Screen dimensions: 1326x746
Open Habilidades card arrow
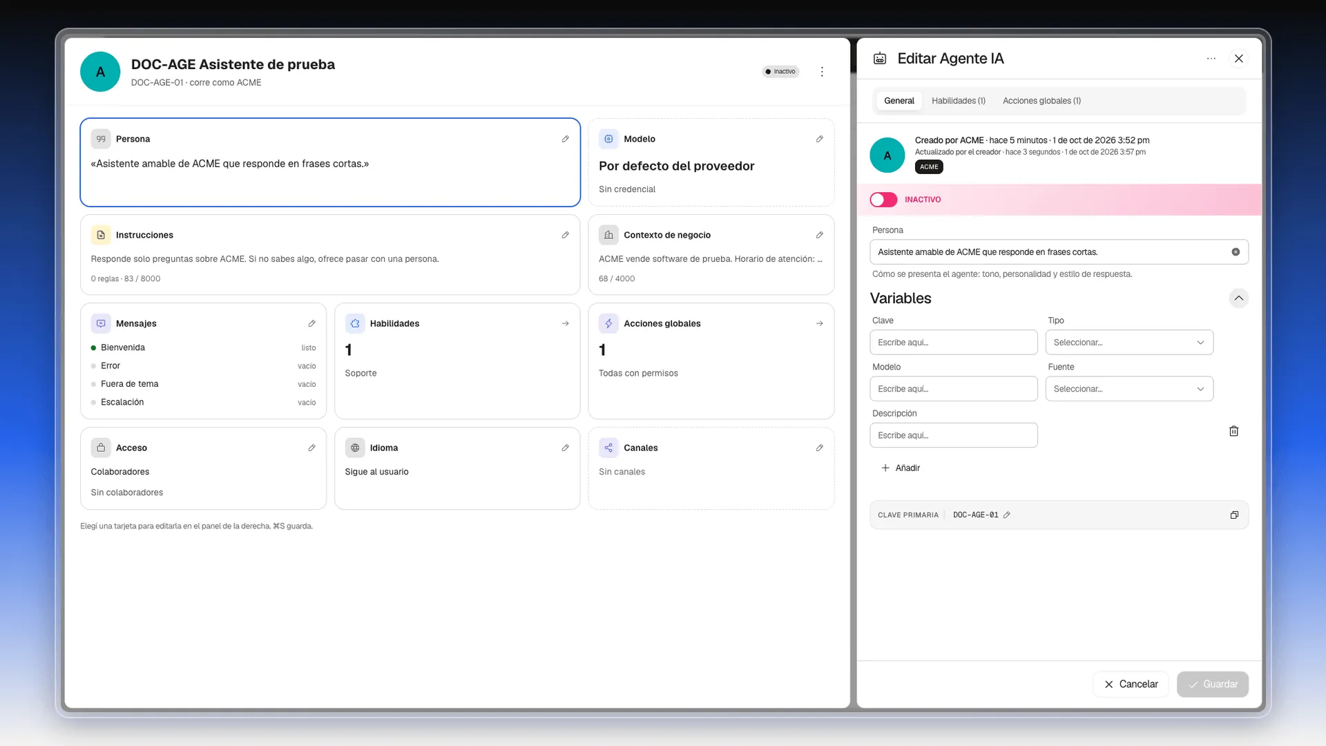click(x=565, y=323)
